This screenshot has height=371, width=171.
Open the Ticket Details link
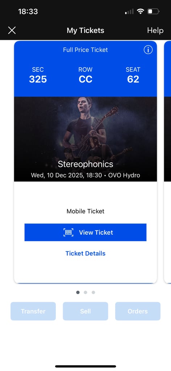[x=85, y=253]
